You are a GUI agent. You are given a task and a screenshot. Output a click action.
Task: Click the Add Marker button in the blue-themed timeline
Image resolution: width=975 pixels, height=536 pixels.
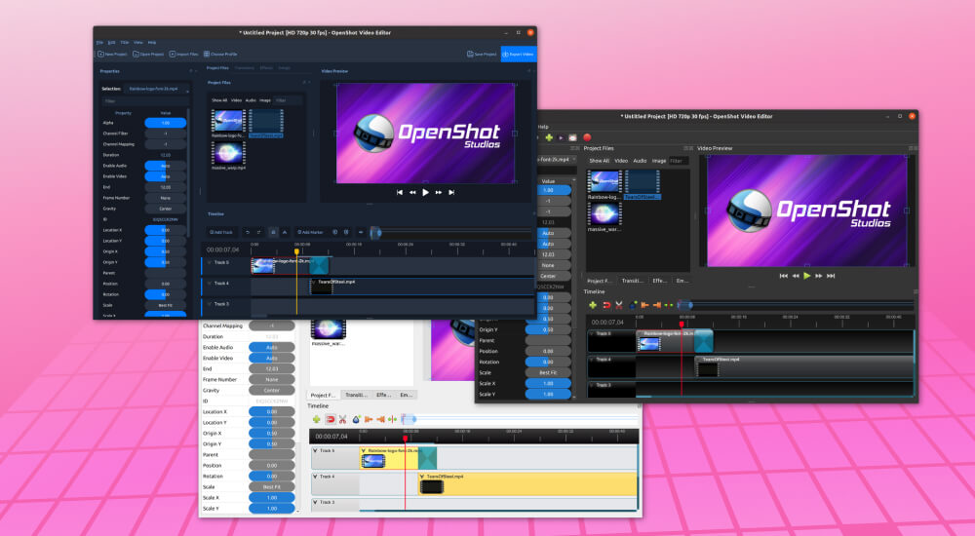[x=310, y=232]
